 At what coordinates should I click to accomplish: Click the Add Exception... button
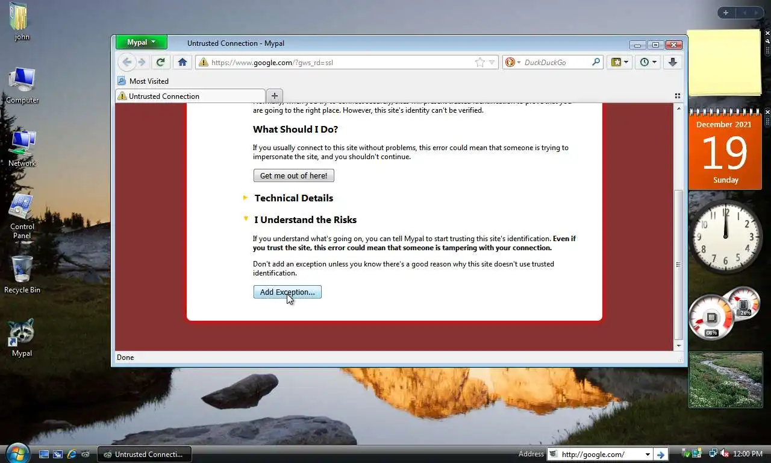287,292
